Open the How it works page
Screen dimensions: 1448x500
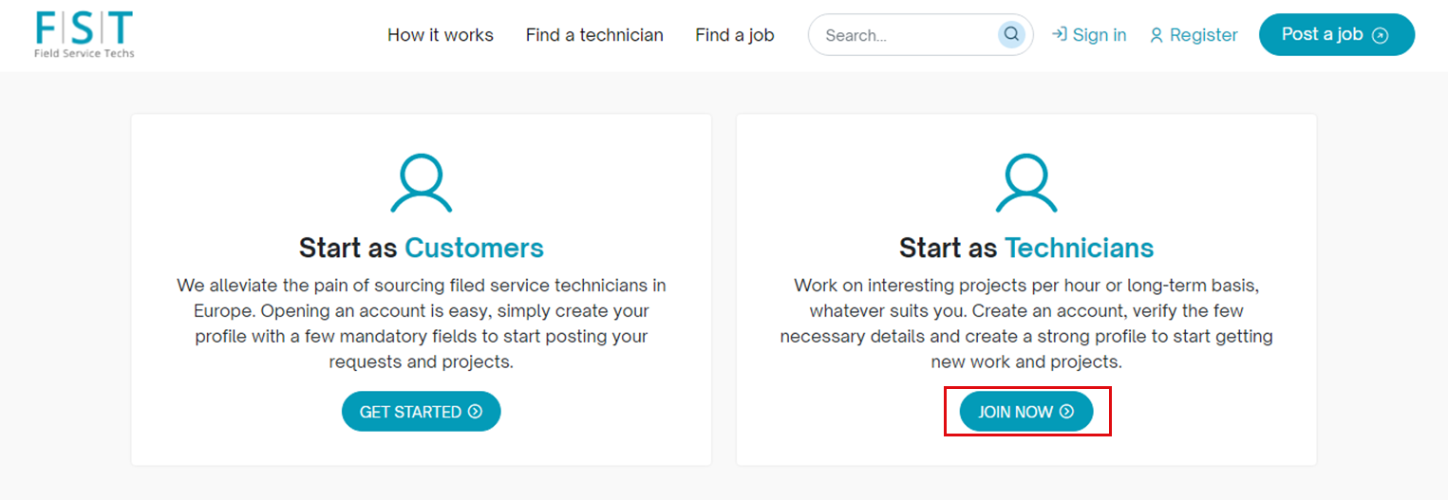pos(440,35)
